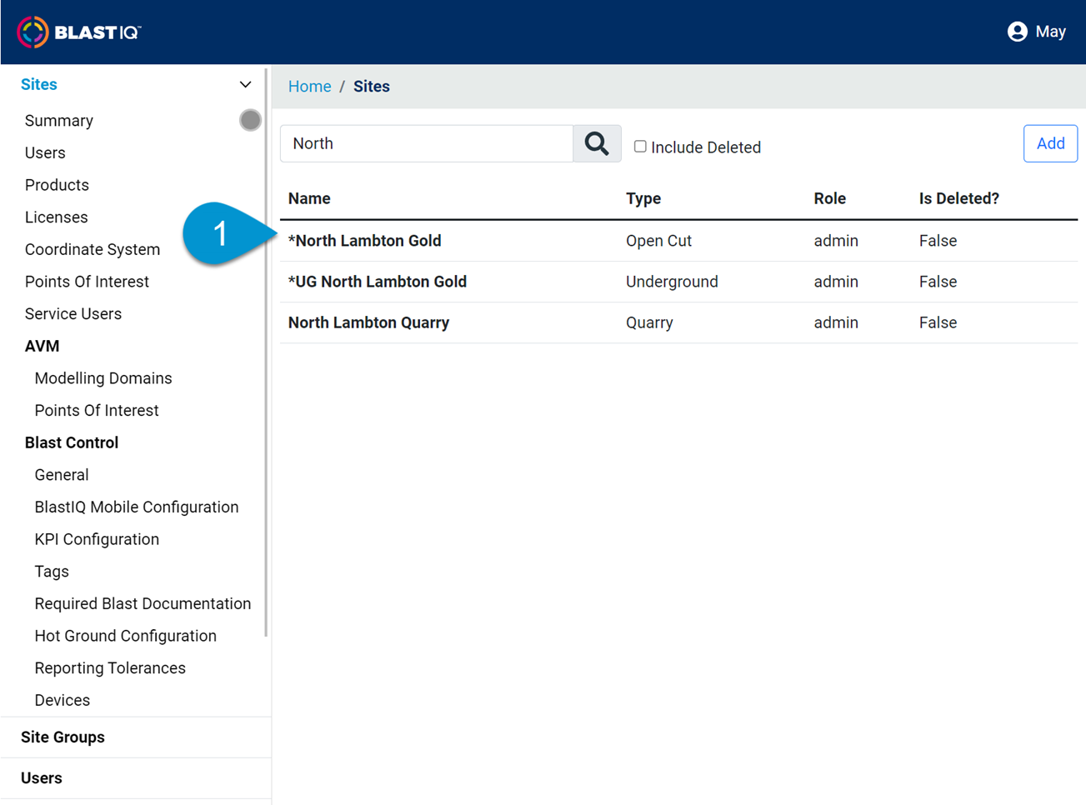Open Service Users
Screen dimensions: 1086x805
tap(73, 314)
